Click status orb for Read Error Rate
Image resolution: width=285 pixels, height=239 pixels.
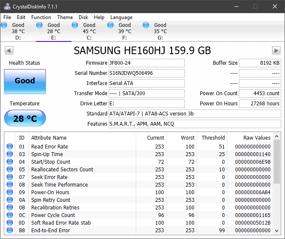(x=10, y=146)
